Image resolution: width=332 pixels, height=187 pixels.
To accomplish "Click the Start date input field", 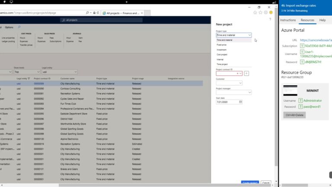I will click(x=227, y=102).
